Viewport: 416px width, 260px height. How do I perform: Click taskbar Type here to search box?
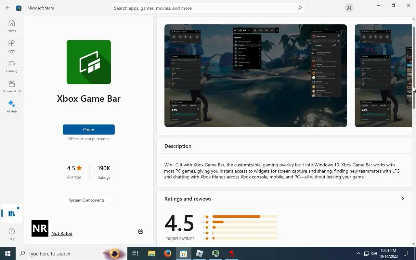[x=71, y=253]
